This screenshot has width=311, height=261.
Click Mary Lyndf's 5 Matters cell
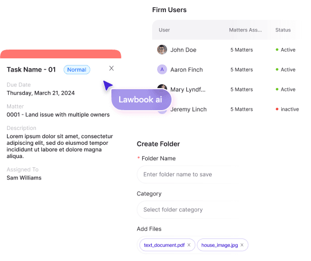242,89
